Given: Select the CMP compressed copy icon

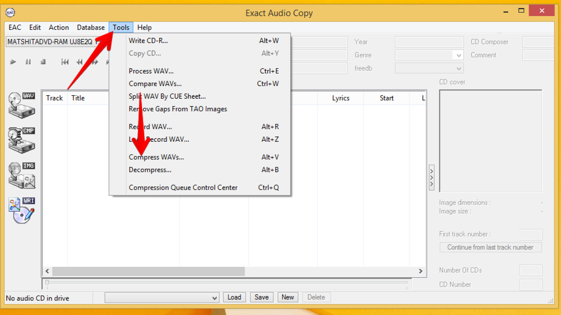Looking at the screenshot, I should pyautogui.click(x=22, y=140).
